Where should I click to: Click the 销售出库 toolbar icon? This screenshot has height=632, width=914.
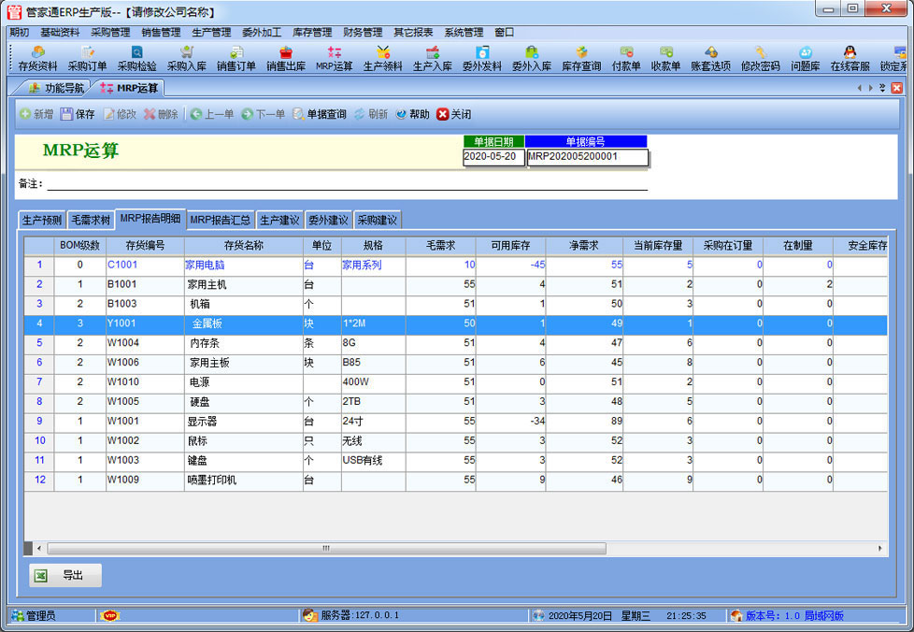click(x=285, y=58)
